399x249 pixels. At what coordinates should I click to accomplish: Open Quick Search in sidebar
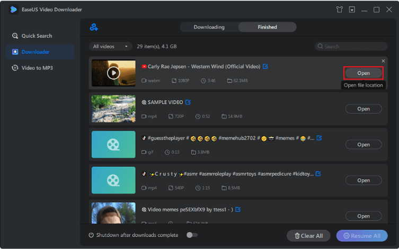point(37,36)
